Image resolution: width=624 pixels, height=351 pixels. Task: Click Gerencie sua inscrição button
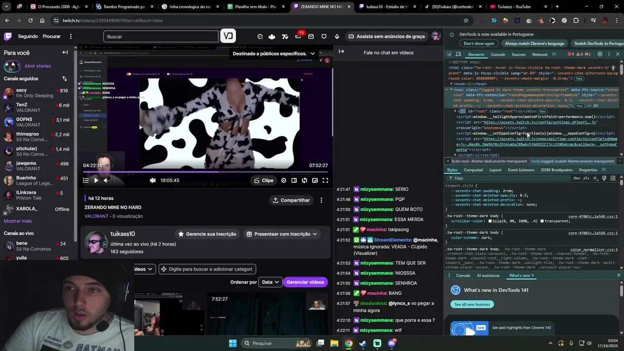(206, 234)
